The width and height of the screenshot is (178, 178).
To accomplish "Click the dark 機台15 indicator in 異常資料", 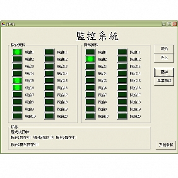I will pyautogui.click(x=122, y=80).
